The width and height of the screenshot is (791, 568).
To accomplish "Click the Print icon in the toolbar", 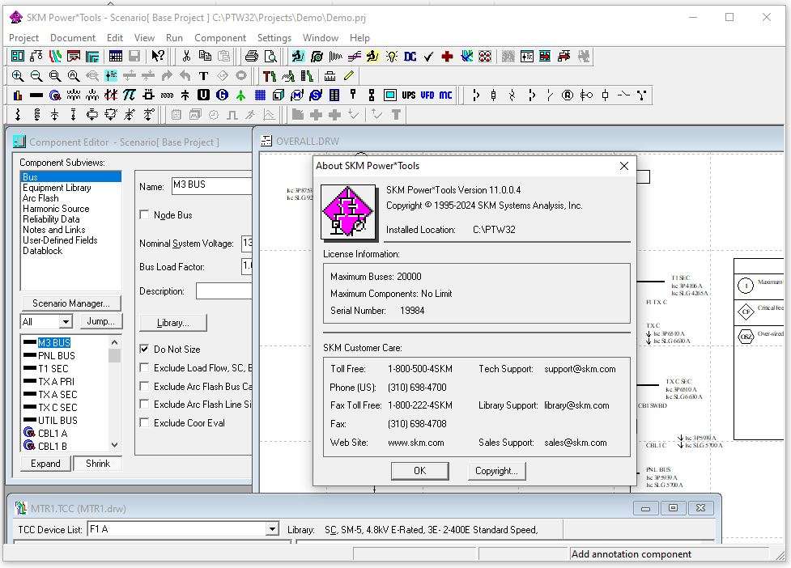I will point(252,56).
